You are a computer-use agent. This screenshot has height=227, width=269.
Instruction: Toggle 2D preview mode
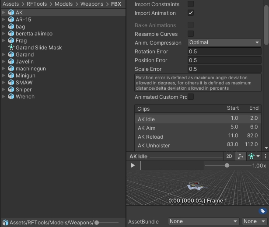click(229, 156)
